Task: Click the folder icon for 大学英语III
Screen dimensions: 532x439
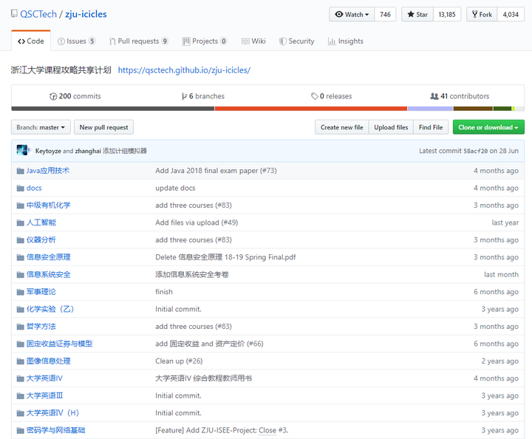Action: 21,395
